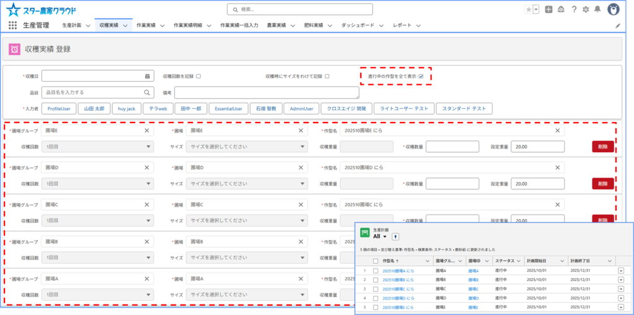Expand the サイズ dropdown for 圃場E row
This screenshot has width=634, height=315.
pos(247,147)
